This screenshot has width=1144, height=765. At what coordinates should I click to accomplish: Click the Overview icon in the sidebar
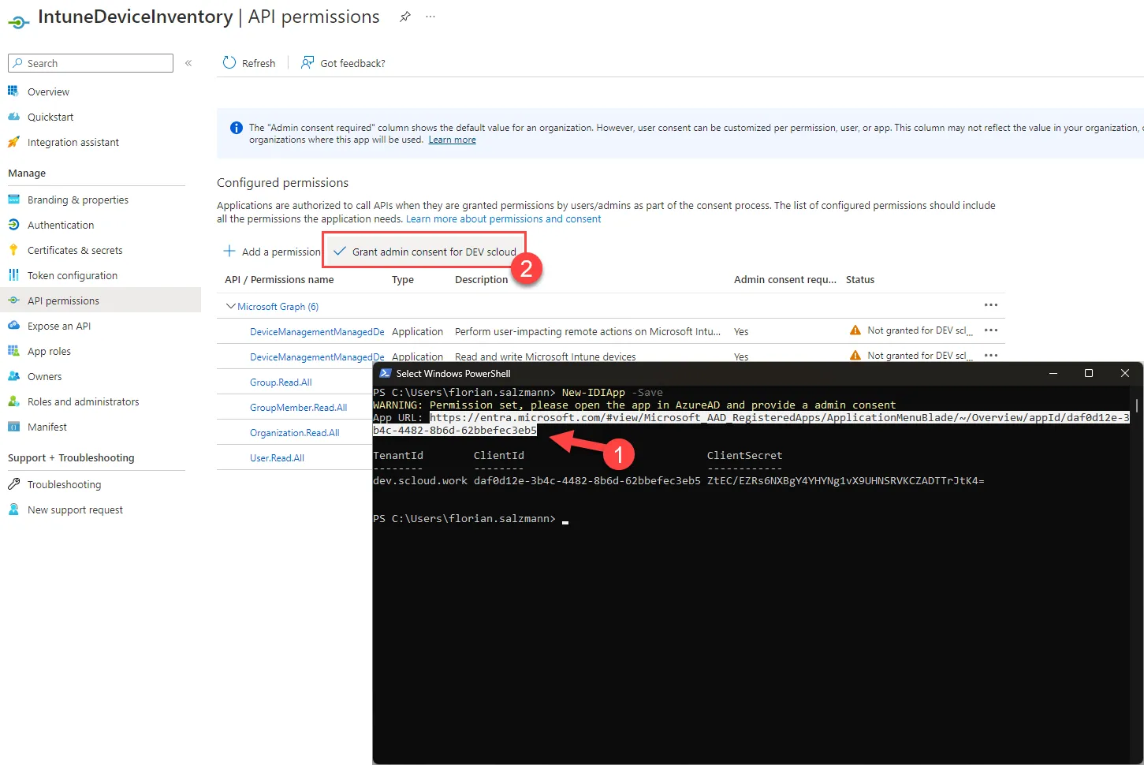pyautogui.click(x=13, y=91)
